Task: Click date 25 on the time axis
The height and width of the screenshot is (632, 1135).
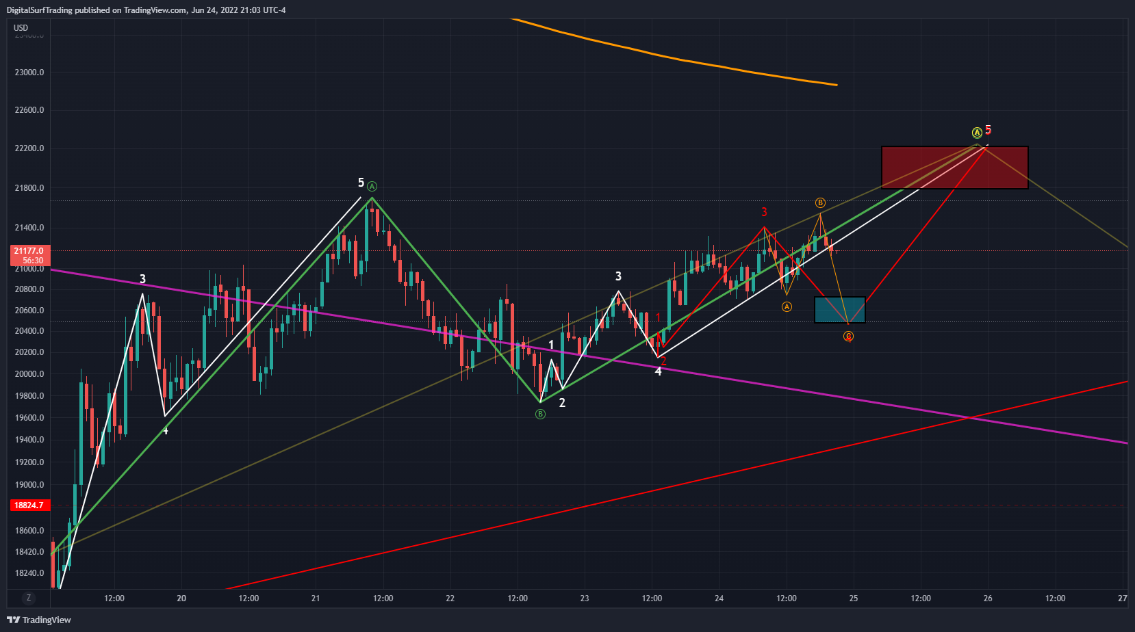Action: pos(854,598)
